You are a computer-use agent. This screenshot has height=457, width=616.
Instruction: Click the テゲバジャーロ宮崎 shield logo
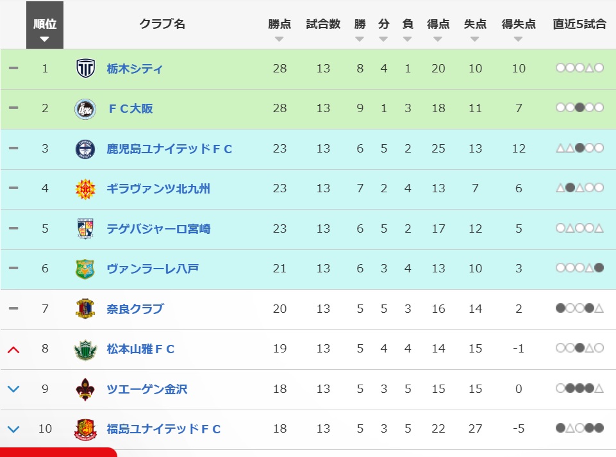point(85,229)
